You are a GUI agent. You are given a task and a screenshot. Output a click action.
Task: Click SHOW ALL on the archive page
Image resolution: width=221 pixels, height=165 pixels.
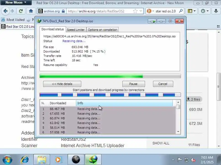[161, 143]
